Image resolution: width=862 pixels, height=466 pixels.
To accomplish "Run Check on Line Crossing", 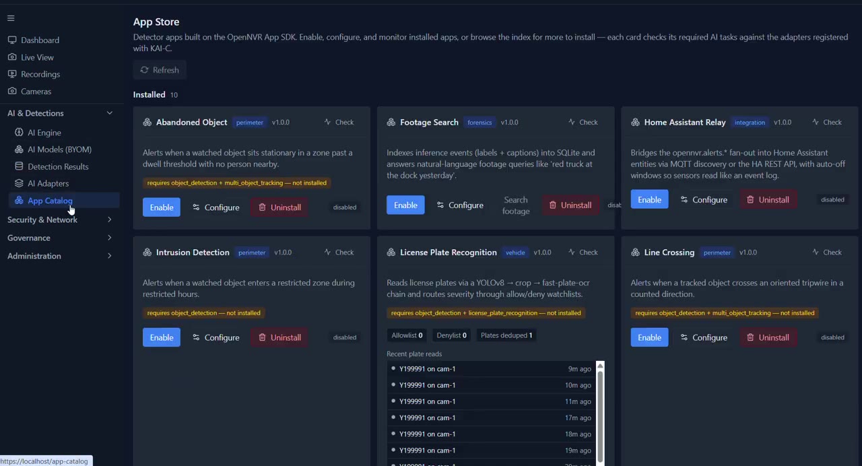I will click(x=827, y=253).
